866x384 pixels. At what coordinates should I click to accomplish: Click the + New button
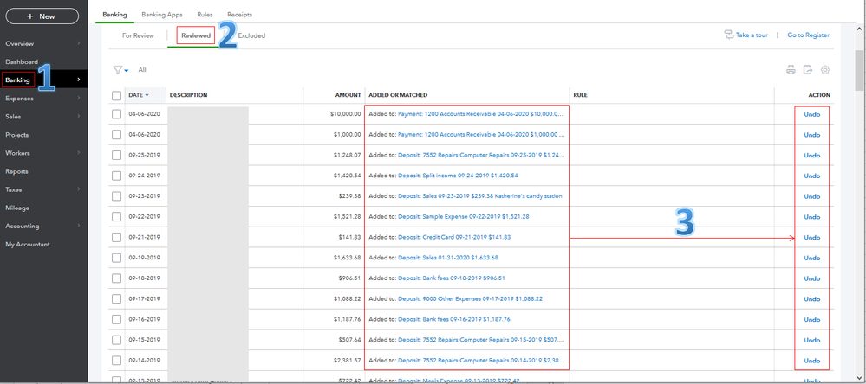click(42, 16)
